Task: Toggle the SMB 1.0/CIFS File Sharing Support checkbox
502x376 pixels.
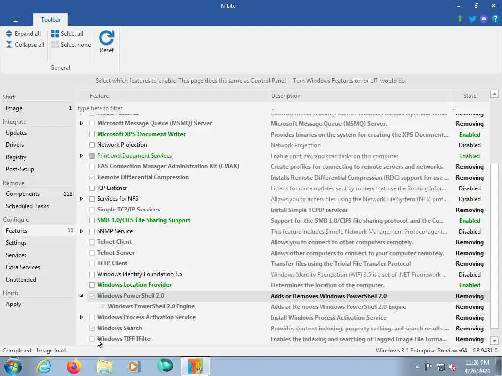Action: (92, 220)
